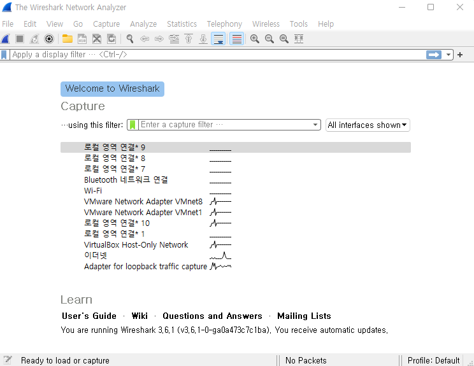Screen dimensions: 474x366
Task: Reset text to normal size icon
Action: [x=284, y=39]
